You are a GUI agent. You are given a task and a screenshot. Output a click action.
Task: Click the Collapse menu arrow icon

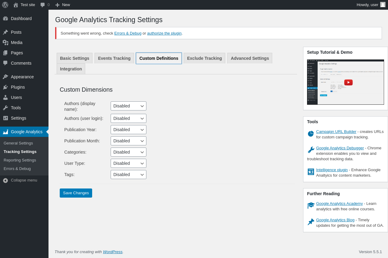click(x=5, y=180)
